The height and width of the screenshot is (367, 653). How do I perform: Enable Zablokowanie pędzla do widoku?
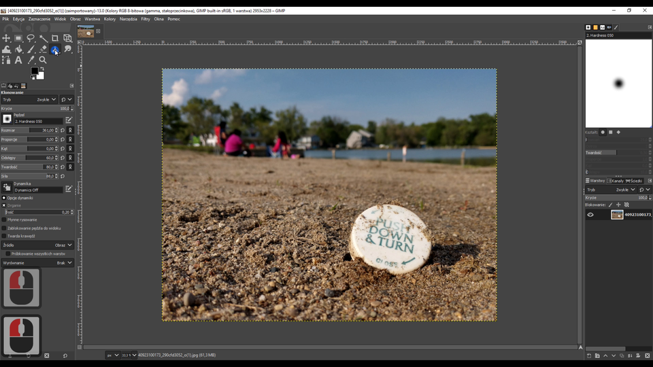coord(4,228)
